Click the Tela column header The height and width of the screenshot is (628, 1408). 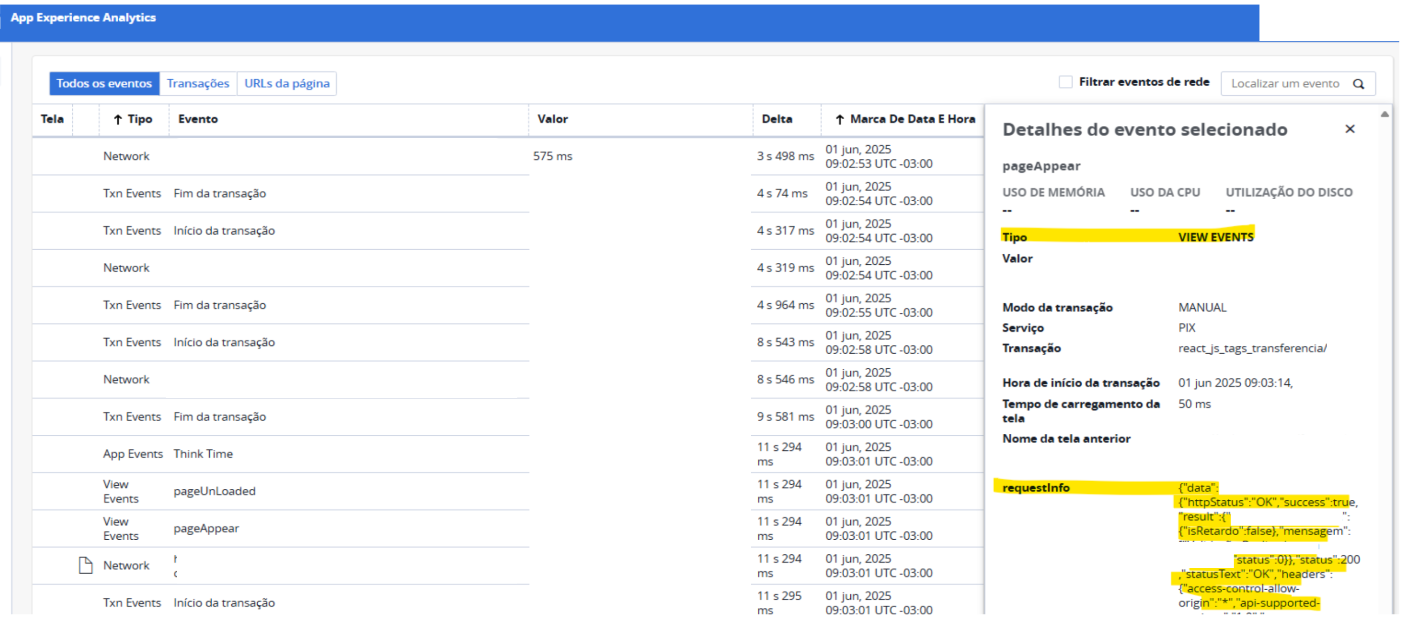(52, 120)
